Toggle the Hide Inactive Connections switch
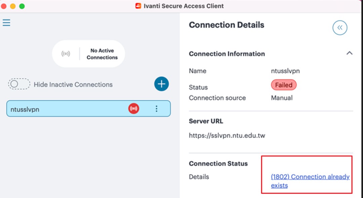363x198 pixels. pyautogui.click(x=19, y=84)
